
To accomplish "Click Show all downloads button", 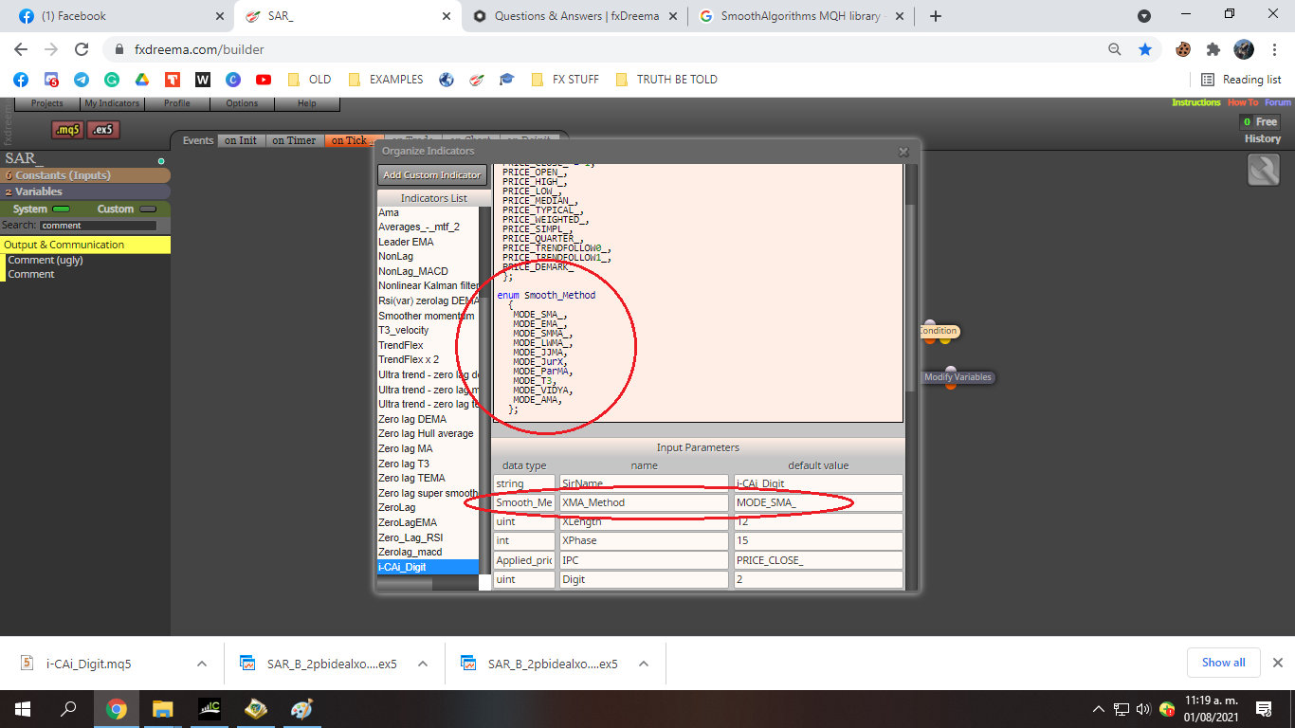I will 1224,663.
